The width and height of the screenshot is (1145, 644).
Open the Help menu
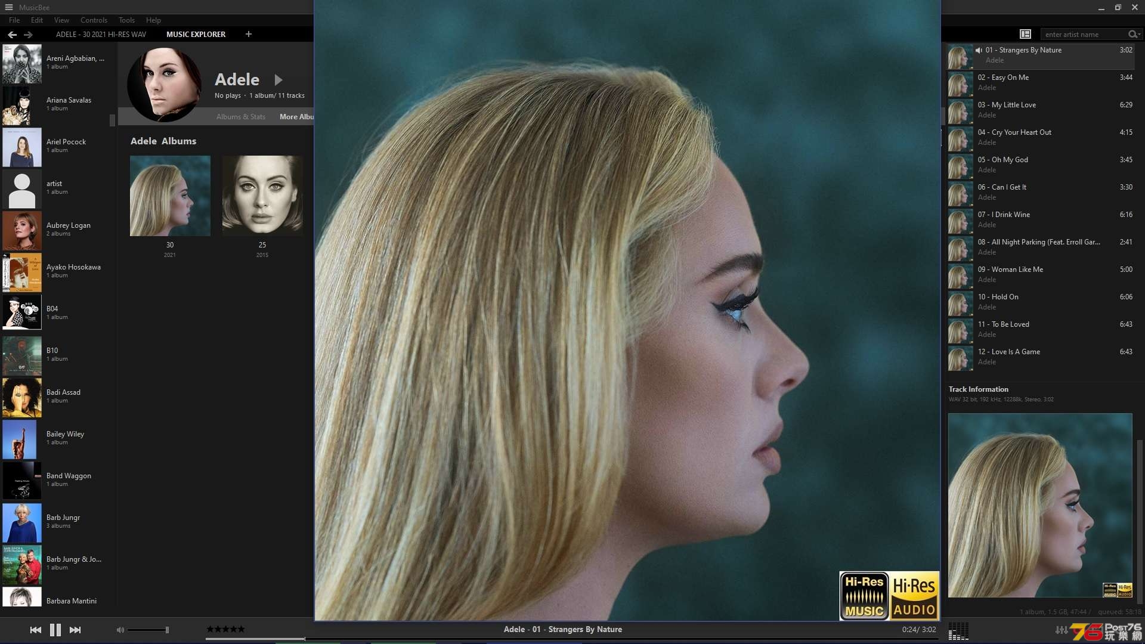[x=153, y=20]
